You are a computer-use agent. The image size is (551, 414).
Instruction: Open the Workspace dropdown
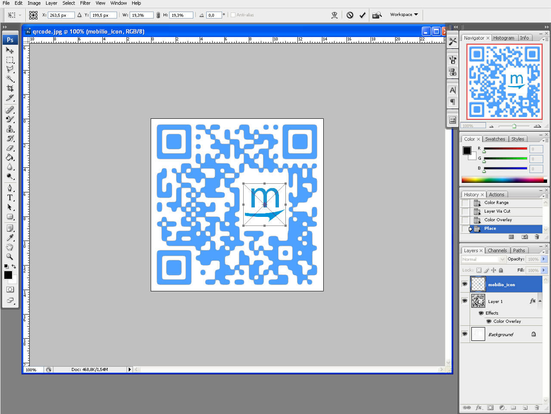pyautogui.click(x=404, y=15)
